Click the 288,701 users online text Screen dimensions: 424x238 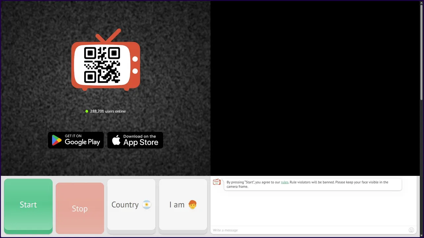[x=108, y=111]
